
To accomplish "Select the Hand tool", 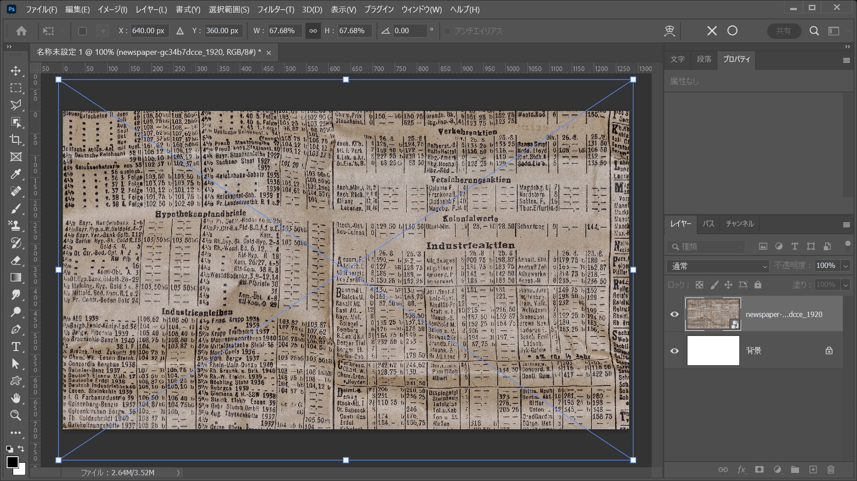I will (16, 398).
